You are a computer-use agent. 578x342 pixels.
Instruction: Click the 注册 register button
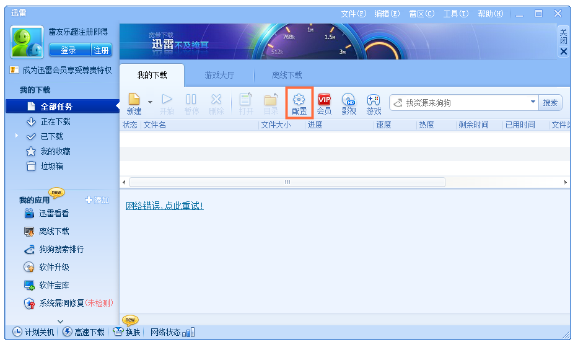[101, 50]
